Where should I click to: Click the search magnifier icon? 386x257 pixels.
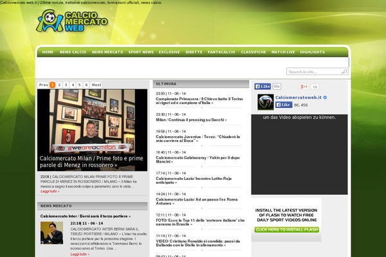pyautogui.click(x=344, y=71)
